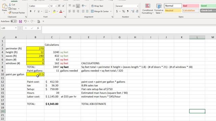Image resolution: width=216 pixels, height=121 pixels.
Task: Apply the Bad cell style
Action: [191, 6]
